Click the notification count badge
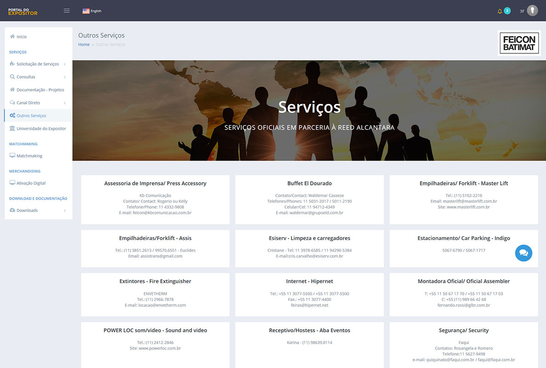 pyautogui.click(x=507, y=11)
